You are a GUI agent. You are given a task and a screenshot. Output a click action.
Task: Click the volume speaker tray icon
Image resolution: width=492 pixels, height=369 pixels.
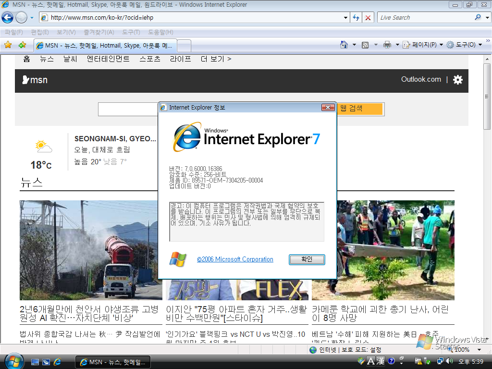[449, 361]
